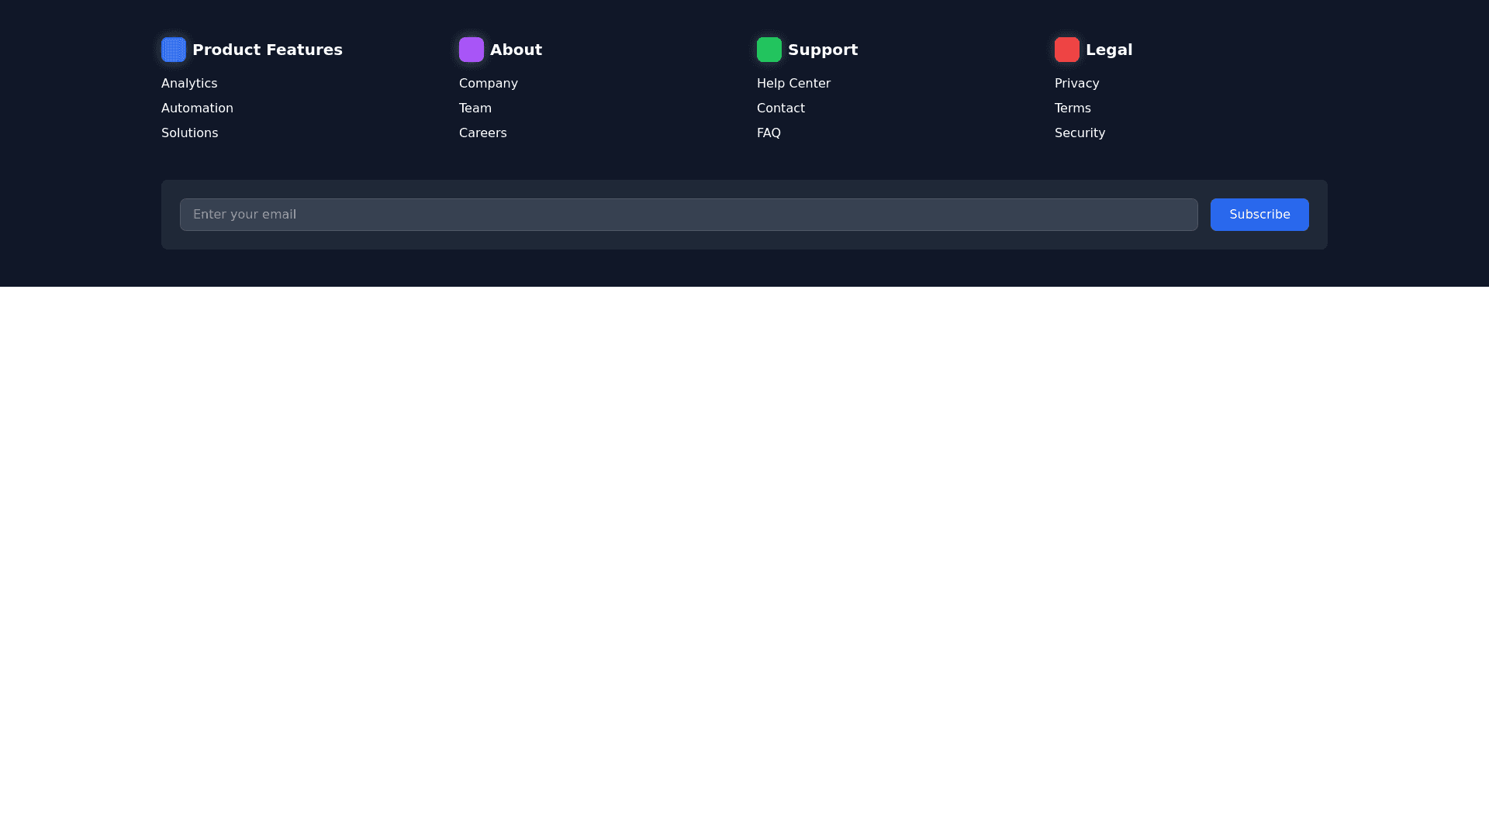Open the FAQ link

click(x=769, y=133)
